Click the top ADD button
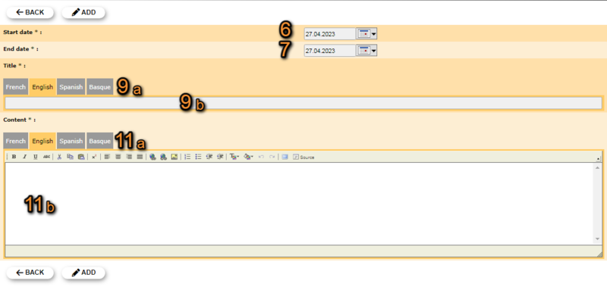This screenshot has height=293, width=607. [83, 12]
